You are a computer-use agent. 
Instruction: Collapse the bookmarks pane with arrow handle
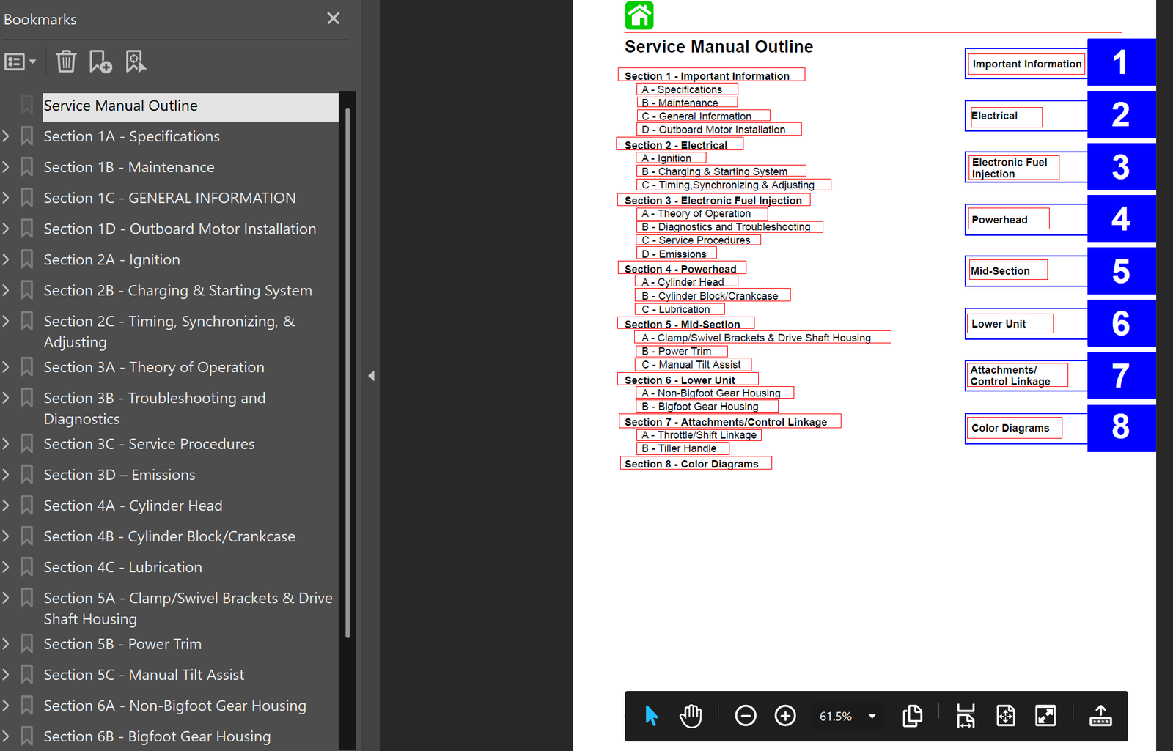coord(371,376)
